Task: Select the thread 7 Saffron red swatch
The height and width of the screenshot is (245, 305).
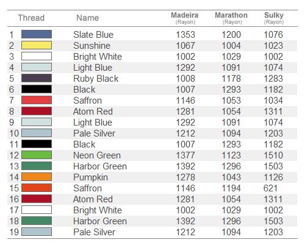Action: [37, 100]
